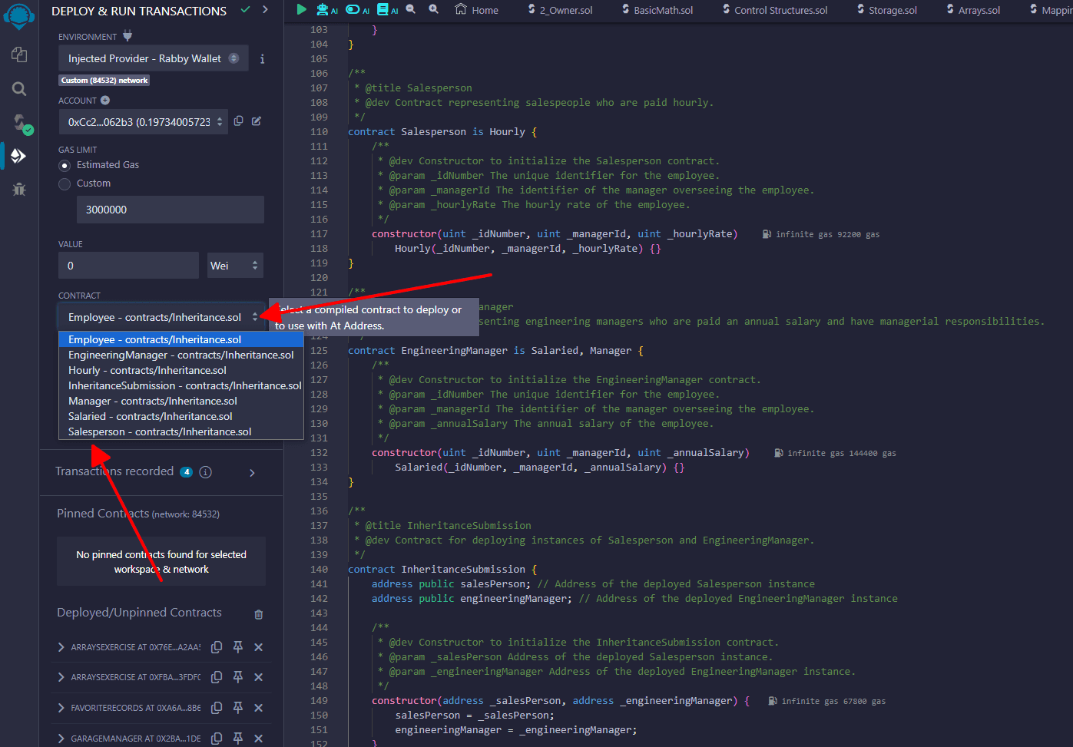Image resolution: width=1073 pixels, height=747 pixels.
Task: Switch to the Storage.sol tab
Action: pos(887,10)
